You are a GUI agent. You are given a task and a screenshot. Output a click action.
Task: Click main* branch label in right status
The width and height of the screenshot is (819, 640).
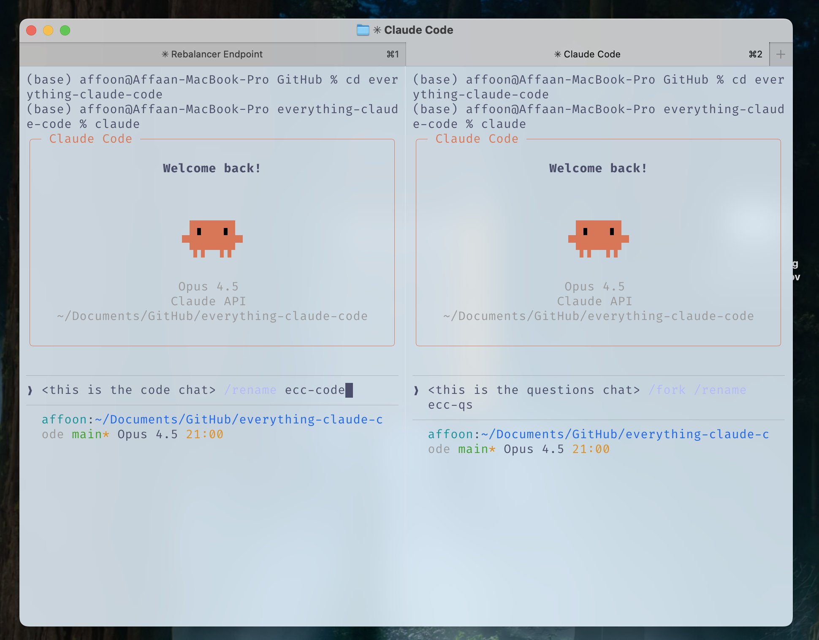click(477, 449)
